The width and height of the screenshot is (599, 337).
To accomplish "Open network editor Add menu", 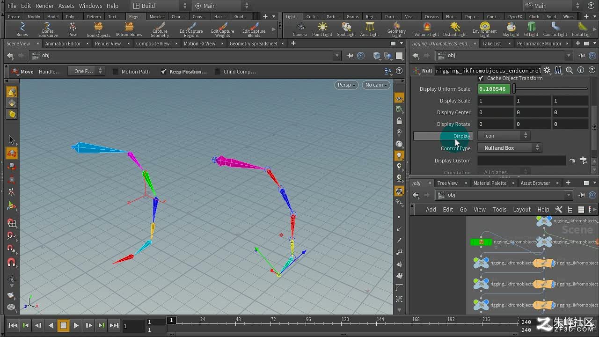I will tap(431, 209).
